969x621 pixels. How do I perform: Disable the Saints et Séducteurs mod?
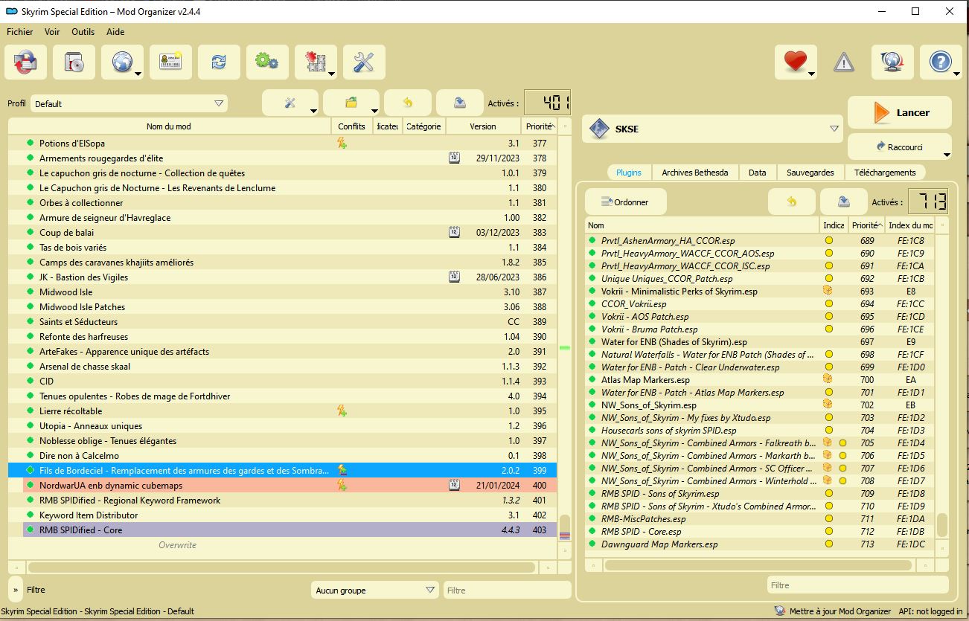tap(31, 321)
